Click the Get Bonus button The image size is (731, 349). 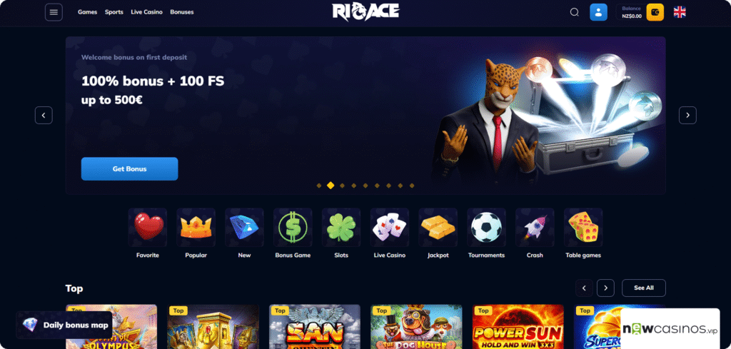pyautogui.click(x=130, y=168)
